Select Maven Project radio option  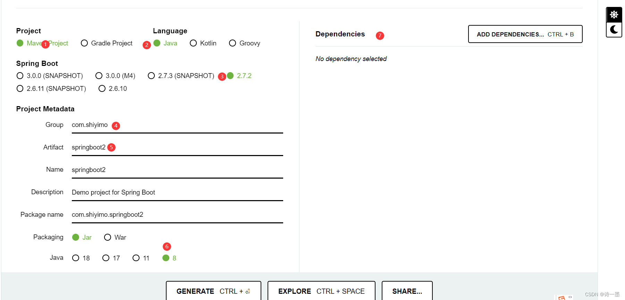pos(42,43)
